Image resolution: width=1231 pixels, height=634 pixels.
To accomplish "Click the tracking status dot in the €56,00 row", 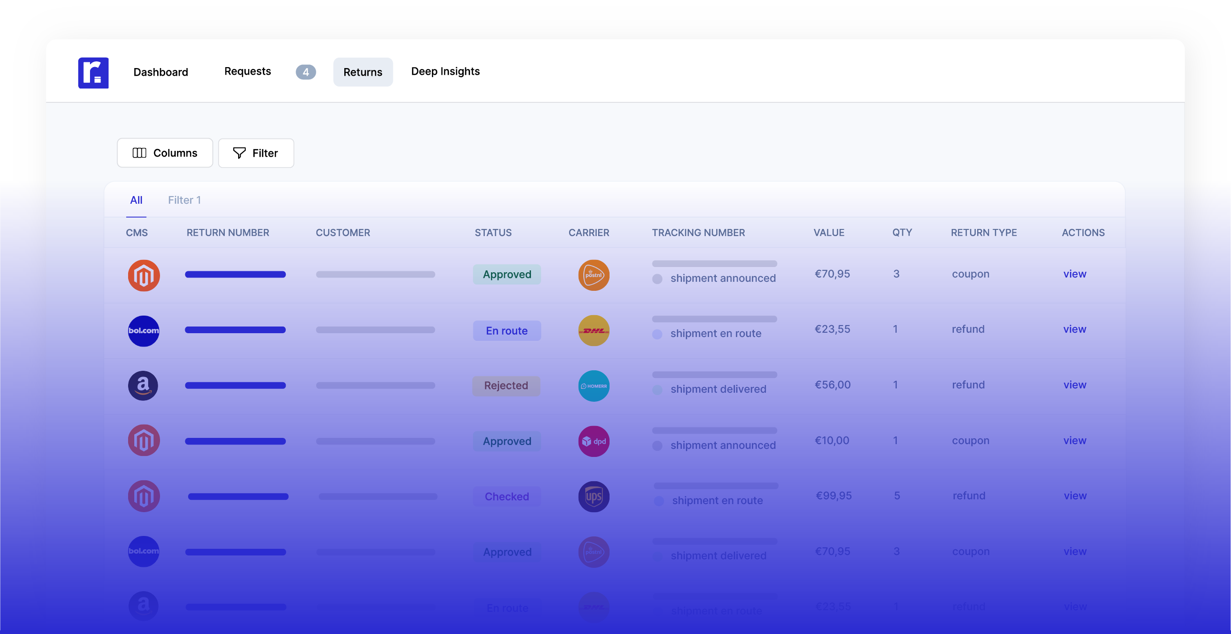I will point(658,390).
